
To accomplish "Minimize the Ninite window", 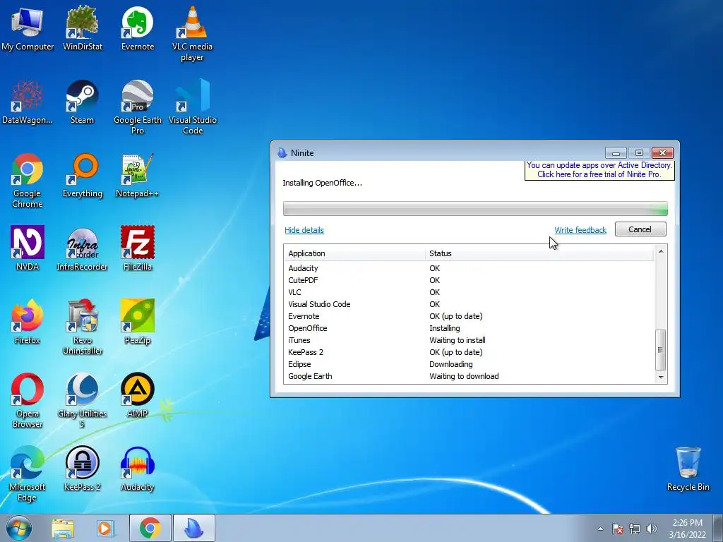I will (616, 152).
